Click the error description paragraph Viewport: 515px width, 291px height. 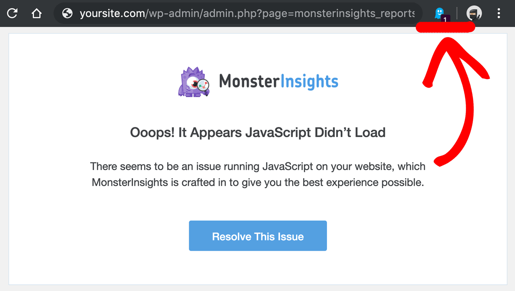257,174
